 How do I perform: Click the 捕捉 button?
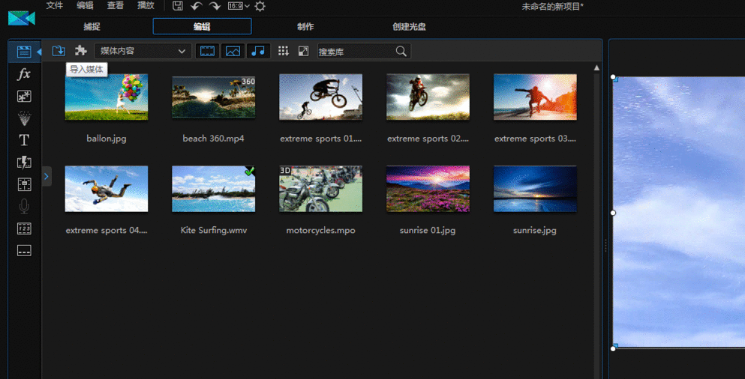(x=92, y=27)
